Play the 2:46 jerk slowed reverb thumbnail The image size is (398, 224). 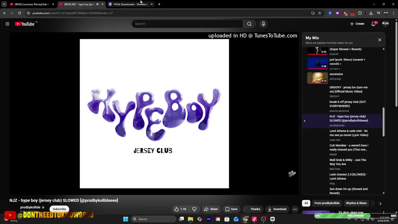317,63
